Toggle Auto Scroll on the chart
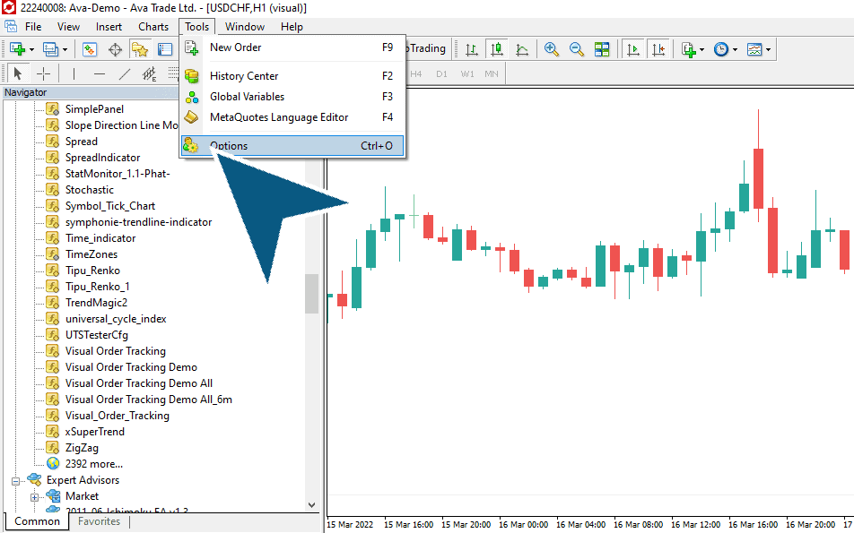 (x=633, y=49)
